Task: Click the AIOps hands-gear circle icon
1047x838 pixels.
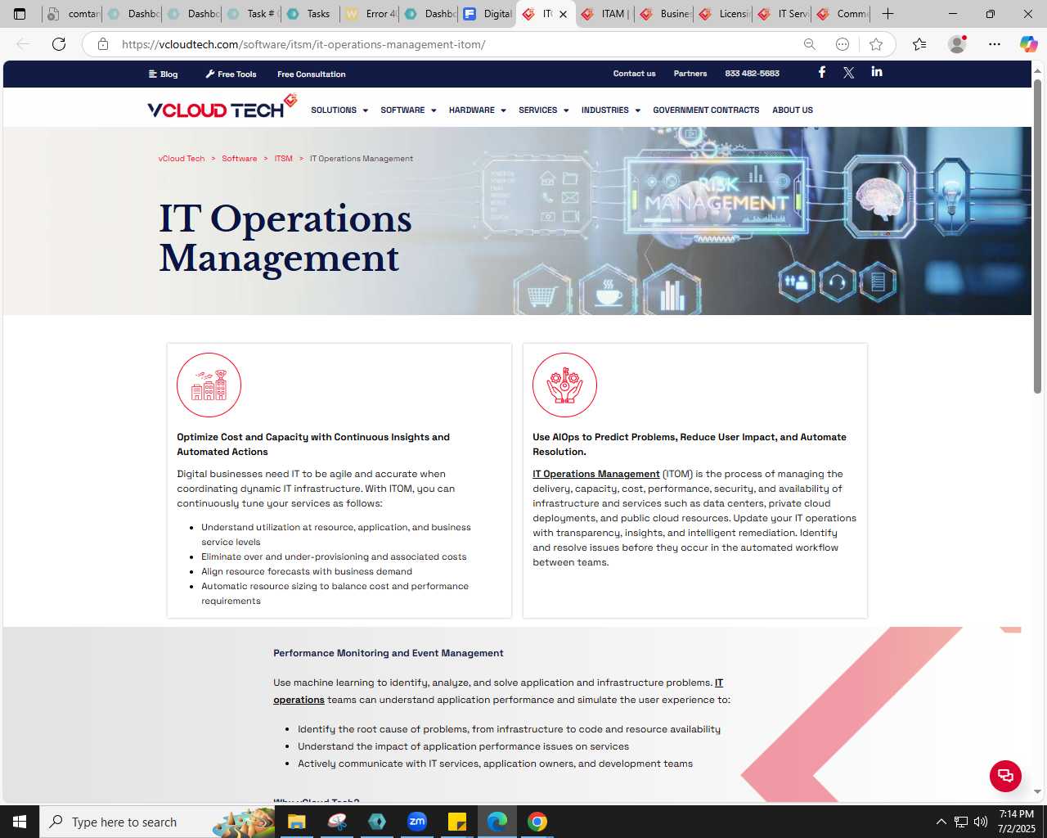Action: (x=564, y=385)
